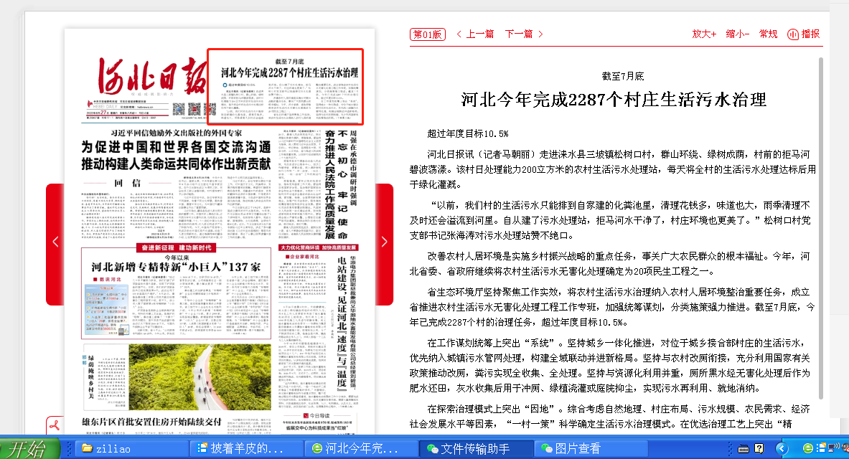Open the 河北新增专精特新"小巨人"137家 article
The image size is (849, 459).
point(176,266)
